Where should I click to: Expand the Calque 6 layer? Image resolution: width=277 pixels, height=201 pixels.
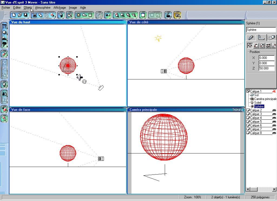tap(248, 125)
